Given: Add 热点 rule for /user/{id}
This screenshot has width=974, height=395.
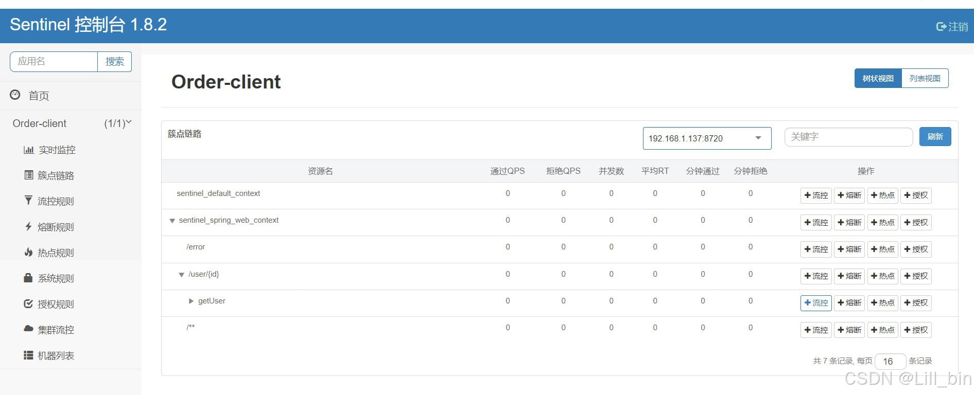Looking at the screenshot, I should (883, 276).
